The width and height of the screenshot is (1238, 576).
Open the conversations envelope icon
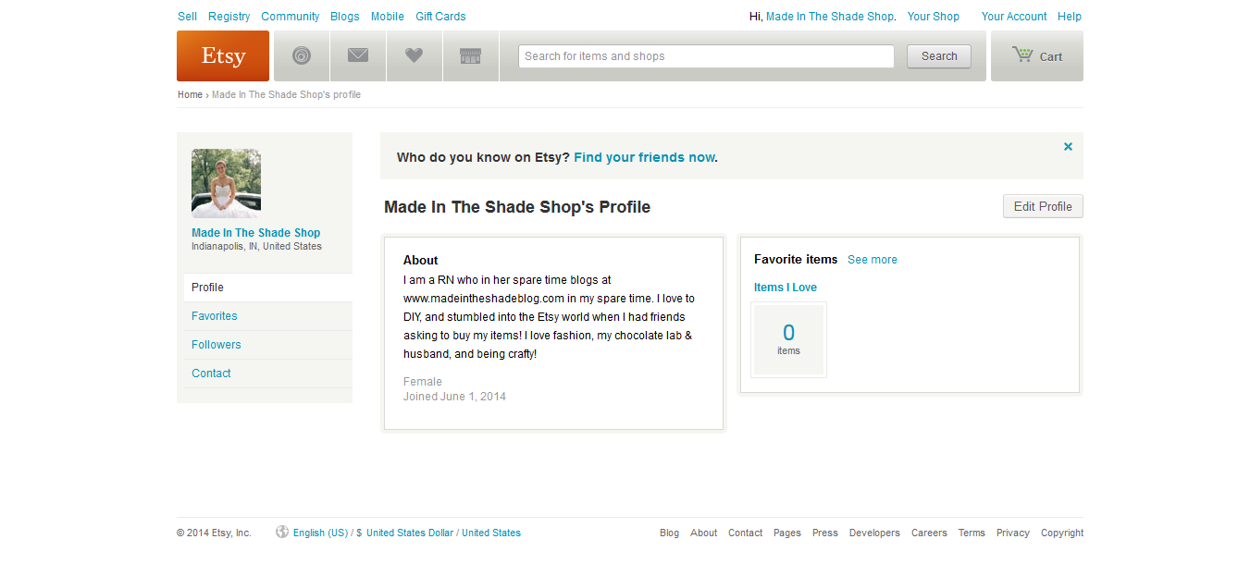click(x=358, y=56)
